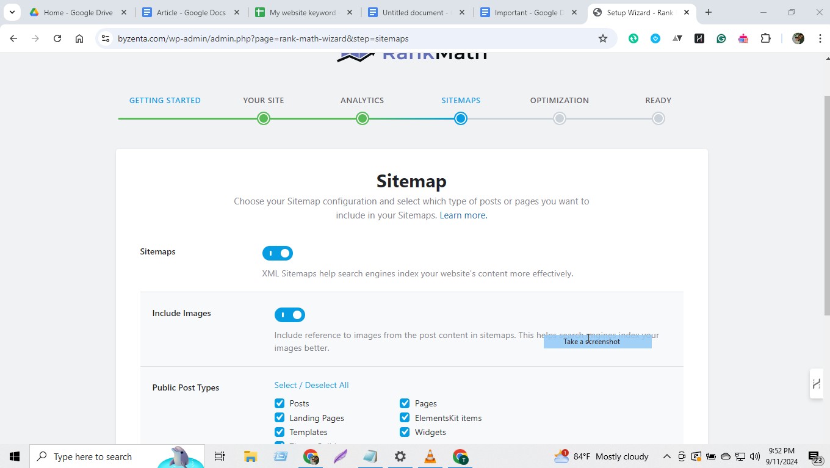The height and width of the screenshot is (468, 830).
Task: Switch to Home - Google Drive tab
Action: click(x=78, y=12)
